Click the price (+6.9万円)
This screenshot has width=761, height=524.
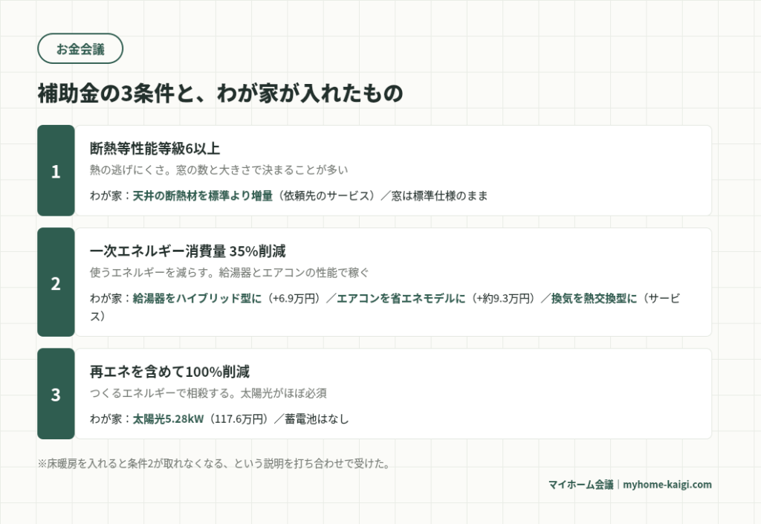tap(294, 298)
